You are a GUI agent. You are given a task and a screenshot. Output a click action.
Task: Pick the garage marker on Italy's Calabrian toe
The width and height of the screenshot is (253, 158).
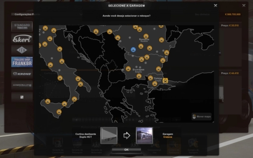click(x=74, y=99)
